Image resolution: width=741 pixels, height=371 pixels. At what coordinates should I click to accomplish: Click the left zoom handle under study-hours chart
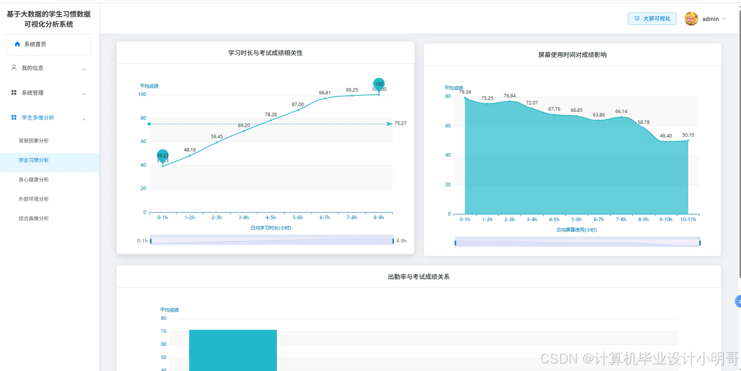coord(151,241)
